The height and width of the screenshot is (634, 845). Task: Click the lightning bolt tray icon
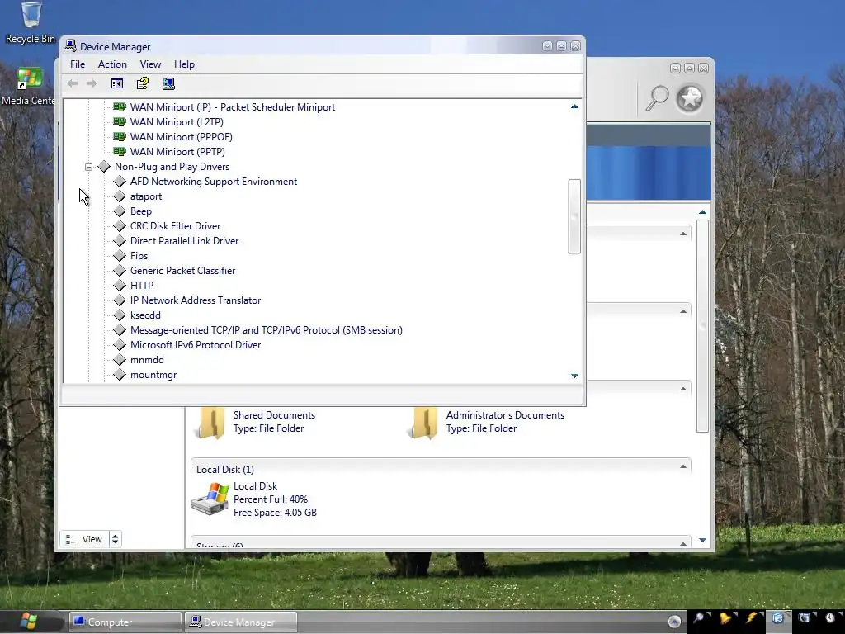tap(751, 617)
